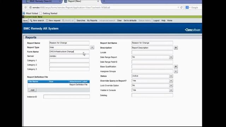The height and width of the screenshot is (127, 226).
Task: Click the Form Name input field
Action: click(69, 52)
